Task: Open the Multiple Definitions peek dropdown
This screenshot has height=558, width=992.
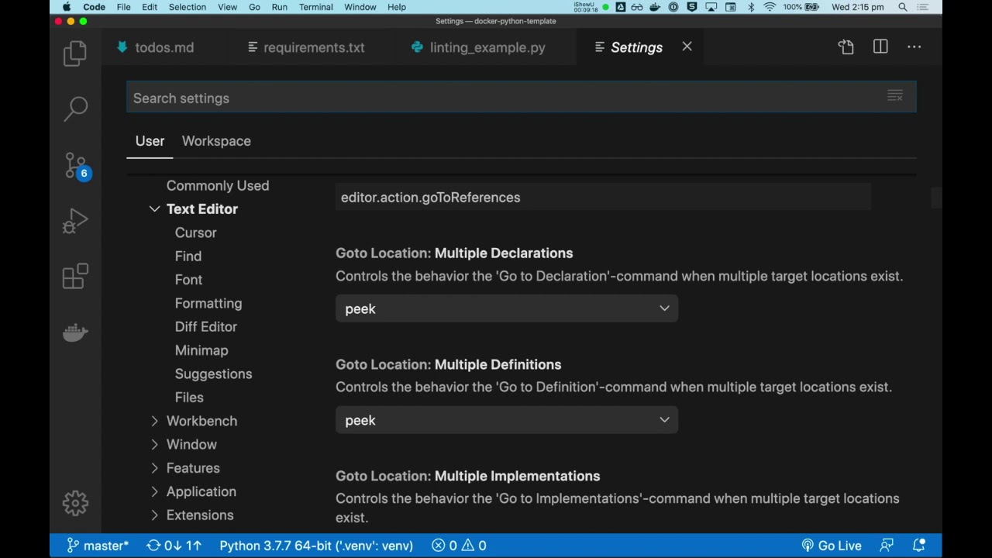Action: [x=507, y=420]
